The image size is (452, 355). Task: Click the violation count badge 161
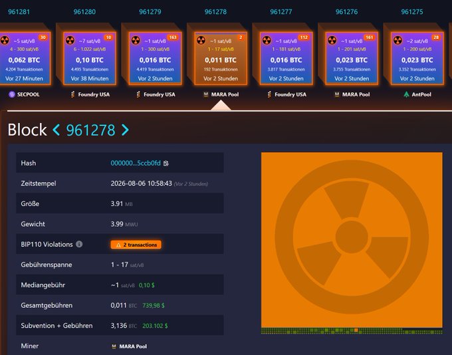[370, 37]
